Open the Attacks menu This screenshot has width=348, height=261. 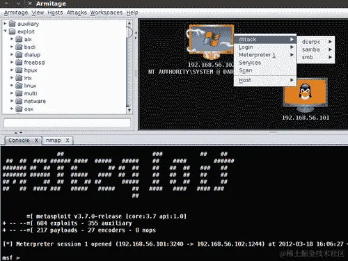pyautogui.click(x=77, y=13)
